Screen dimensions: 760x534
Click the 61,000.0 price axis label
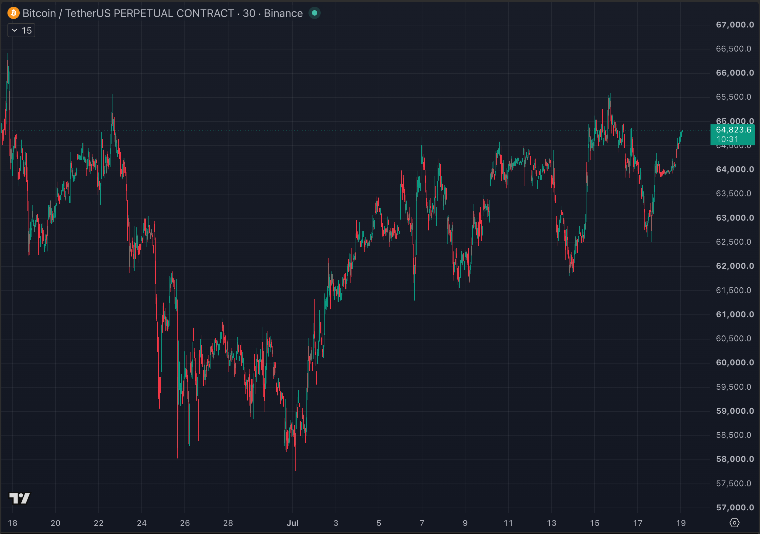coord(735,314)
